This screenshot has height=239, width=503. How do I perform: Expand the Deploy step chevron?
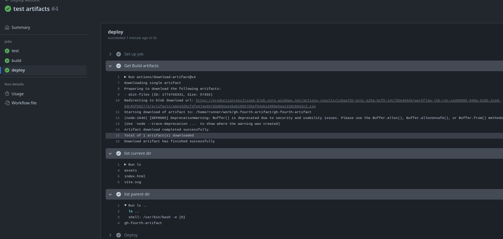click(110, 235)
